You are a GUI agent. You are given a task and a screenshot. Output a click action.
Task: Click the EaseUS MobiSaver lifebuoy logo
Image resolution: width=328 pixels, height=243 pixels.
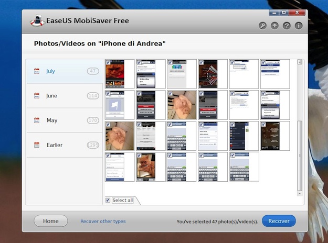37,20
